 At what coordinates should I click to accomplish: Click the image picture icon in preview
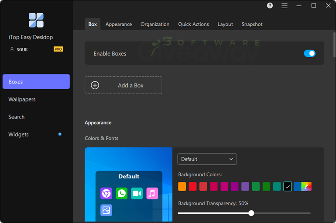coord(106,210)
